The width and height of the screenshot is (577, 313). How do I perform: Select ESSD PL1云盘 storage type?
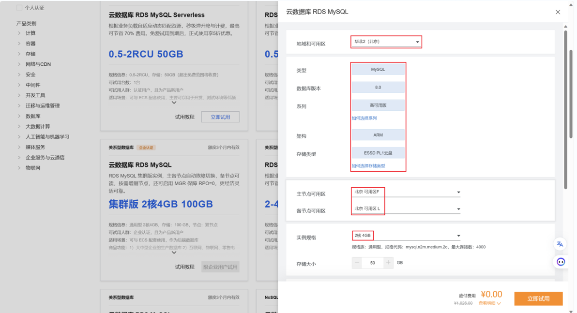378,153
